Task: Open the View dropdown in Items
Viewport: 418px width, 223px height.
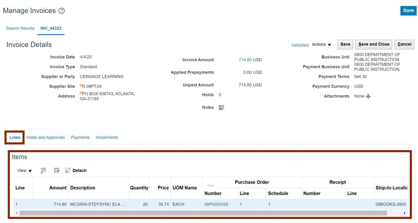Action: pos(24,171)
